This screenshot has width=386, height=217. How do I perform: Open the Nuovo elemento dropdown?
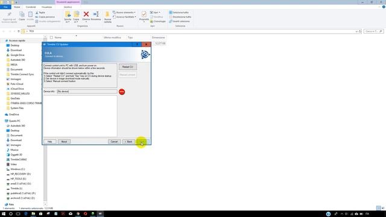(124, 12)
